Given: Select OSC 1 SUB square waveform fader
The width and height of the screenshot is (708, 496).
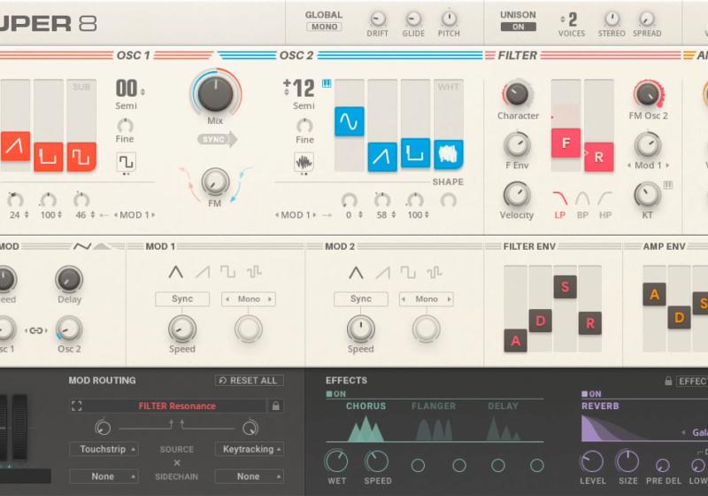Looking at the screenshot, I should (81, 157).
